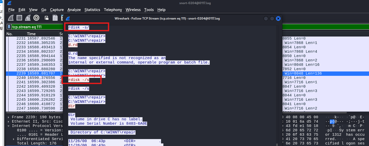369x146 pixels.
Task: Click the Follow TCP Stream dialog Wireshark logo
Action: pyautogui.click(x=68, y=19)
